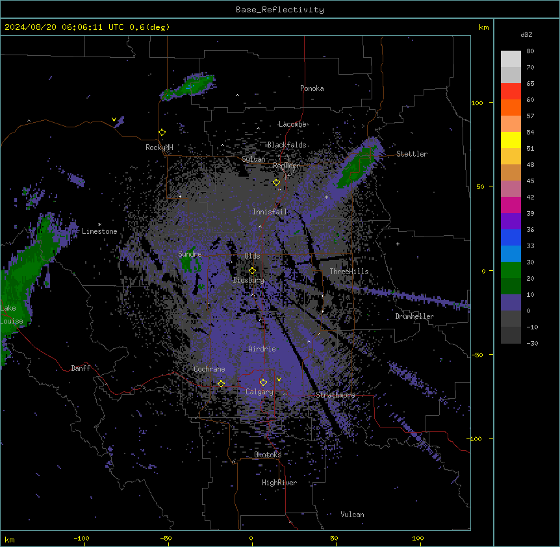Click the yellow V marker northeast of Calgary

coord(279,379)
